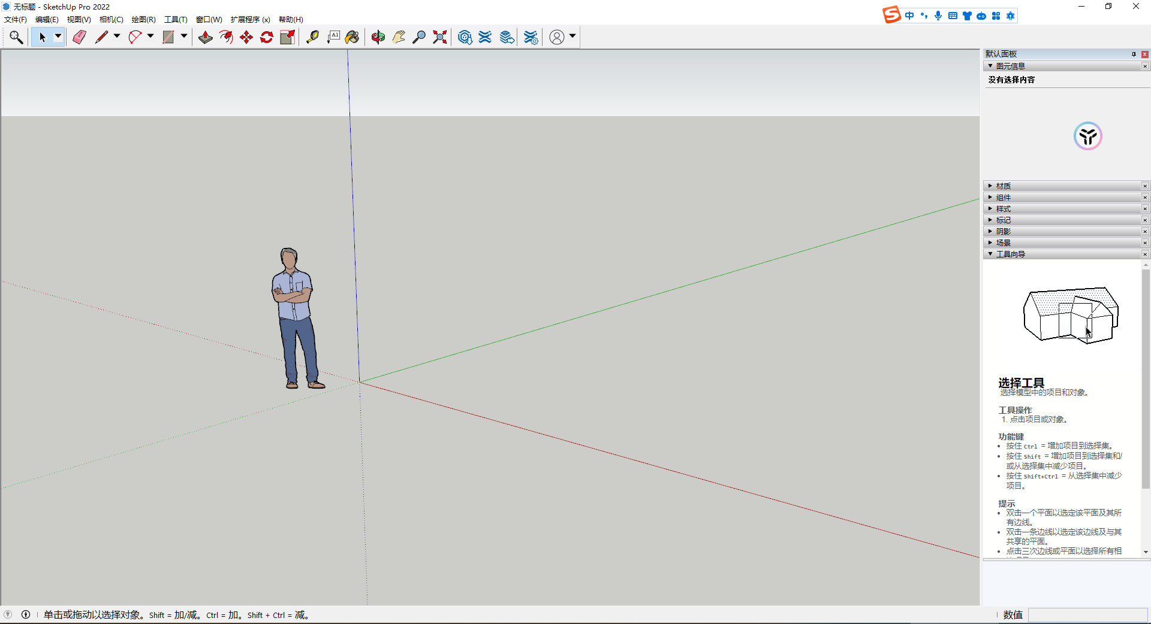Pin the 默认面板 tray
This screenshot has width=1151, height=624.
pyautogui.click(x=1134, y=54)
